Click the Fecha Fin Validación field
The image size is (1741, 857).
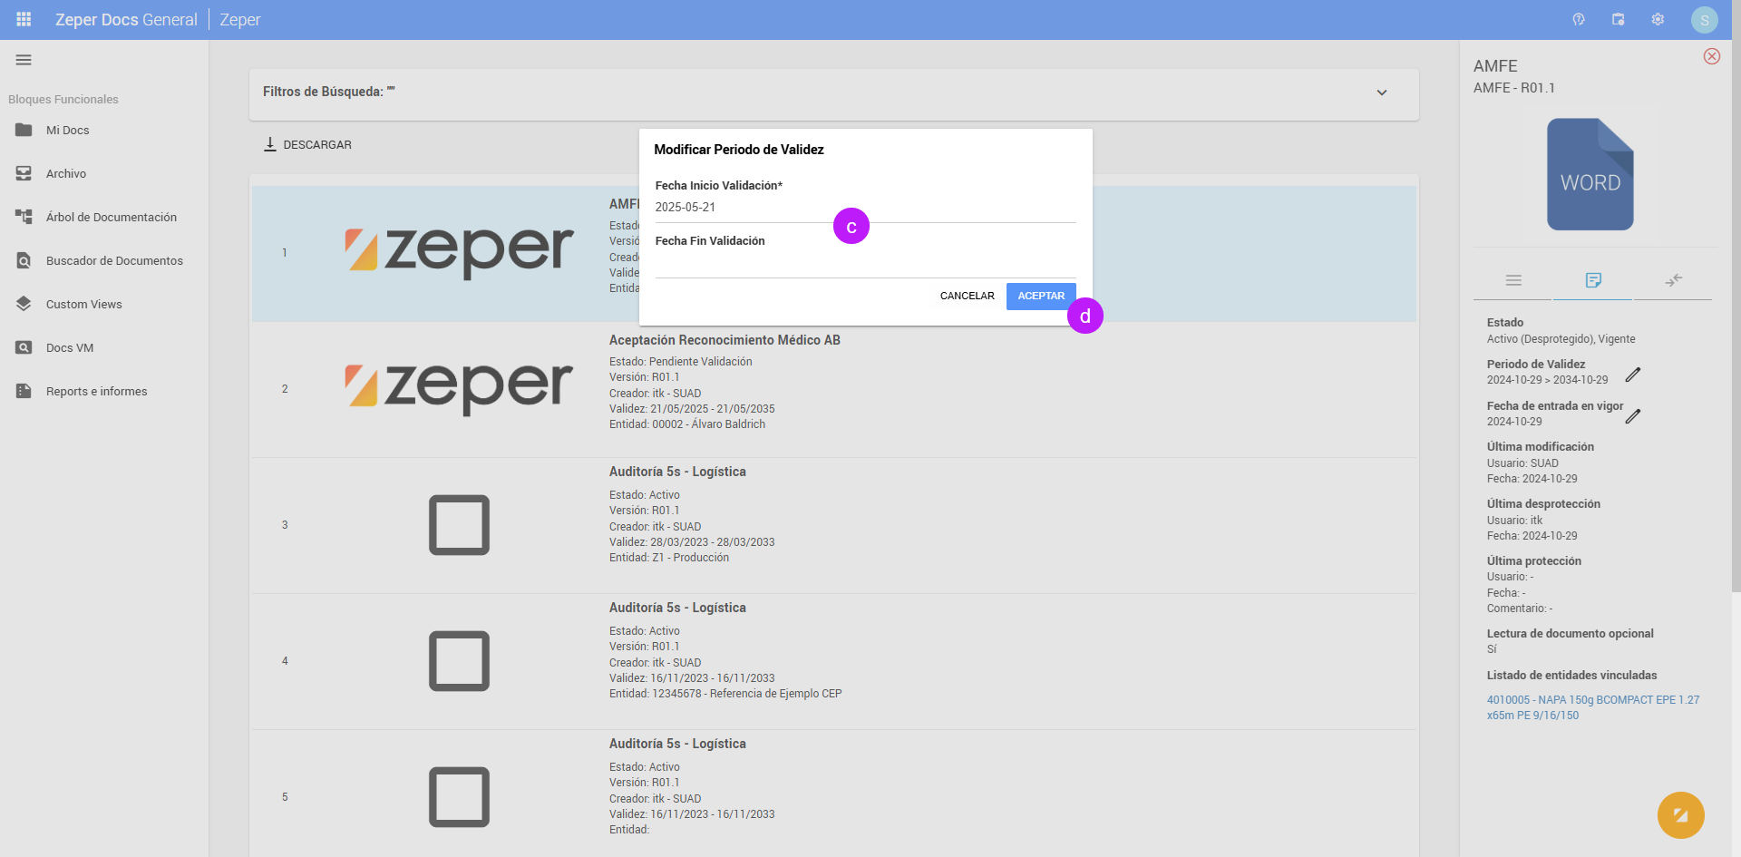(x=865, y=263)
